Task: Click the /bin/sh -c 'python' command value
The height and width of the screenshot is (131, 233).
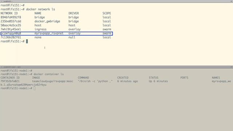Action: point(95,81)
